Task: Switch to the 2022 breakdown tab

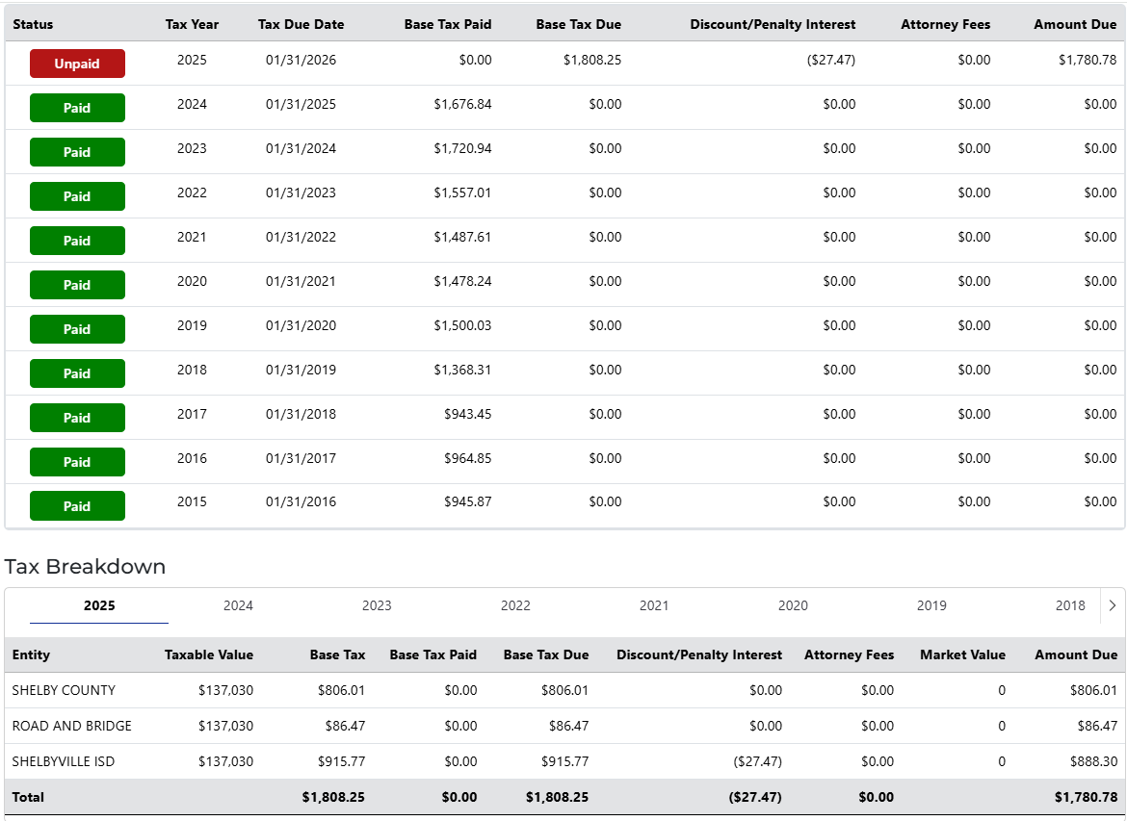Action: [515, 605]
